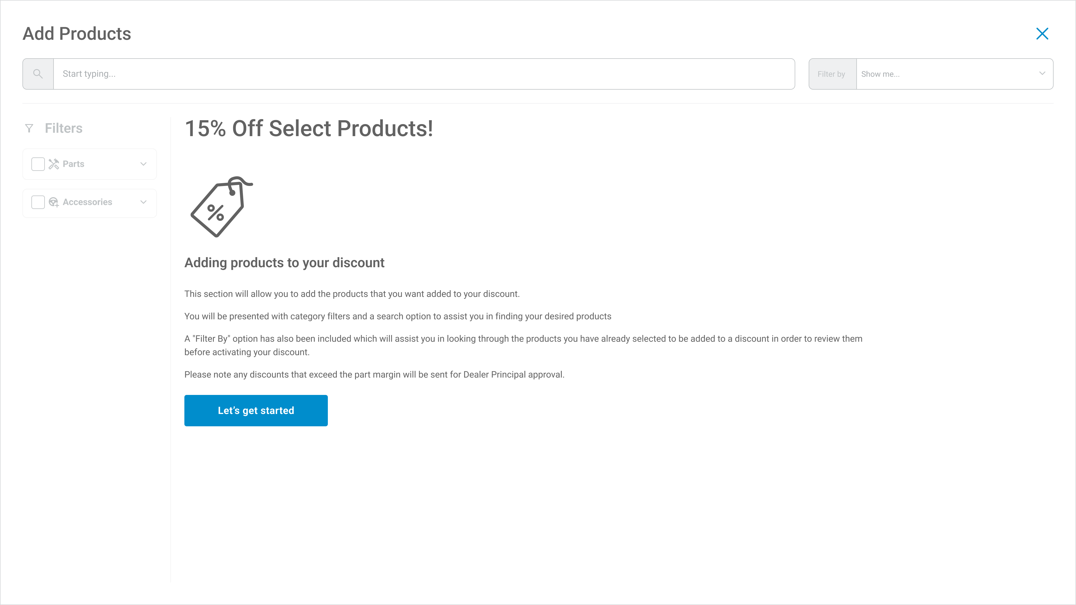Click the "Filter by" label
The width and height of the screenshot is (1076, 605).
[831, 74]
